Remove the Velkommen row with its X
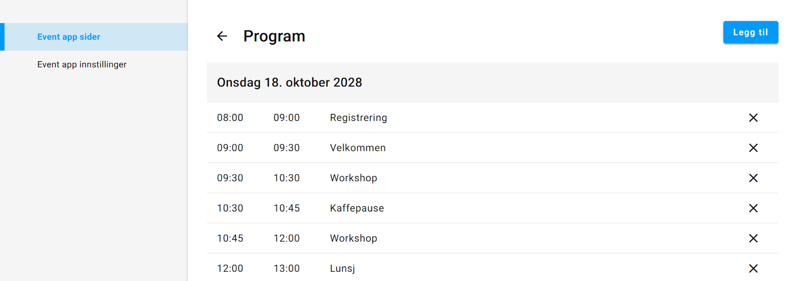 pyautogui.click(x=753, y=148)
